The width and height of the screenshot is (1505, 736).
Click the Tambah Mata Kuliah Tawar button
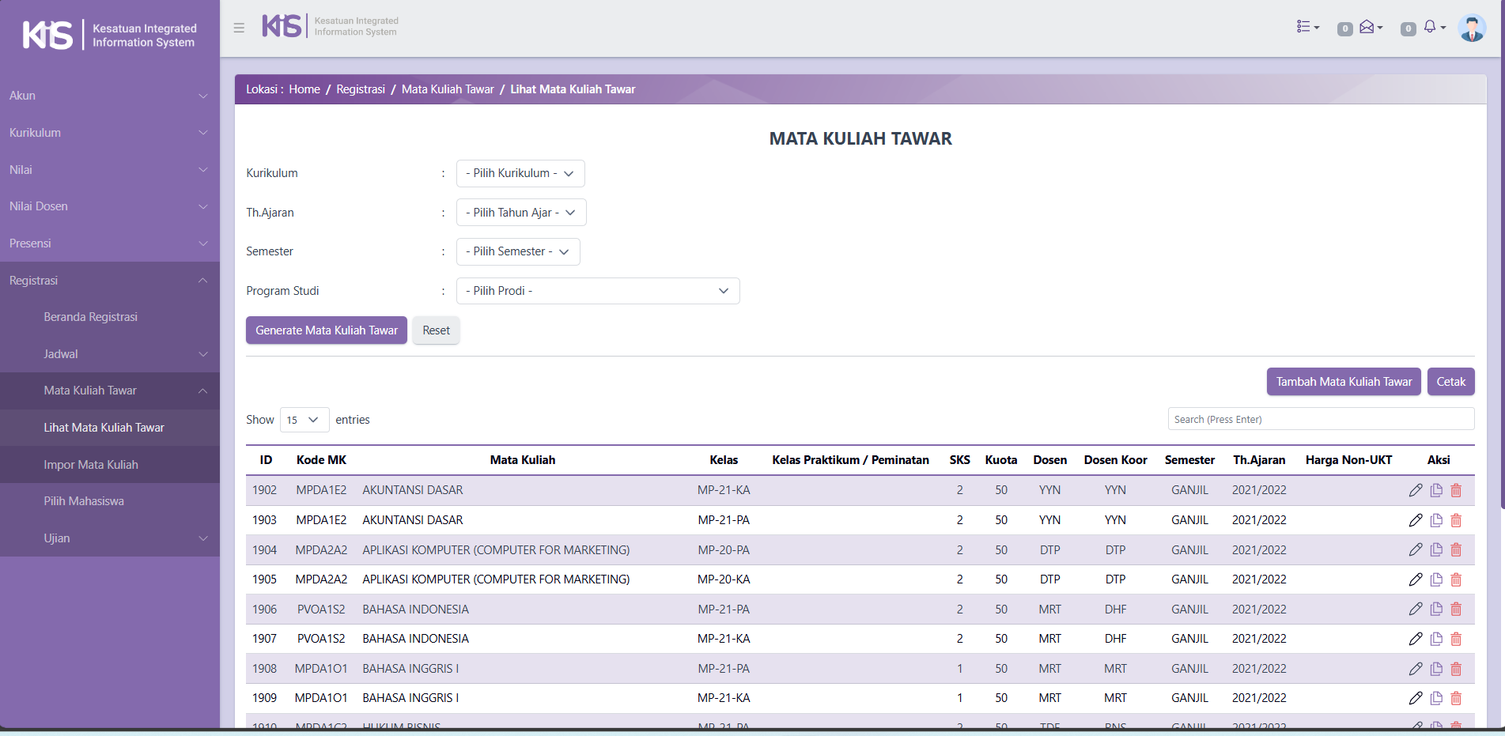pos(1343,382)
